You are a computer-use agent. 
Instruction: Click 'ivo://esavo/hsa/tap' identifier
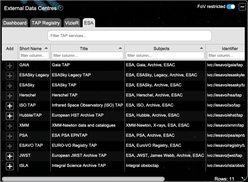(x=224, y=95)
